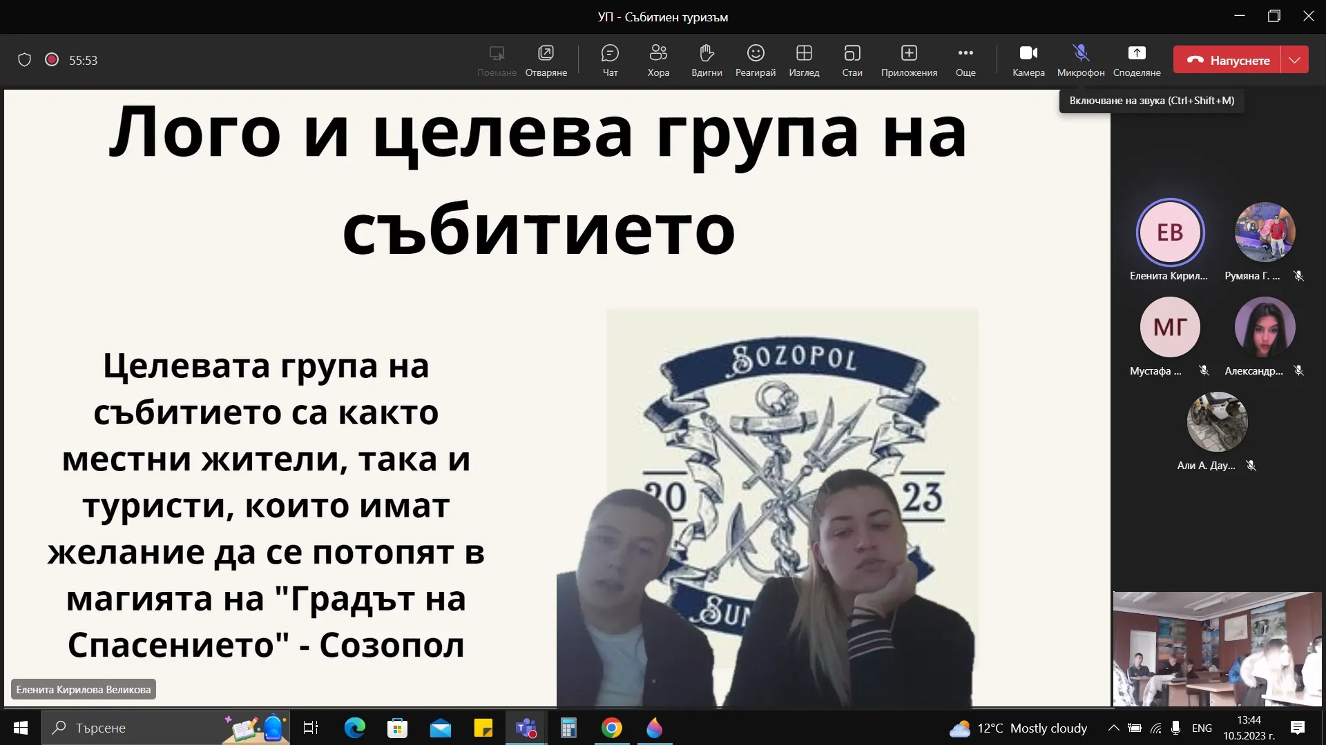This screenshot has height=745, width=1326.
Task: Open the network Wi-Fi tray icon
Action: click(1156, 728)
